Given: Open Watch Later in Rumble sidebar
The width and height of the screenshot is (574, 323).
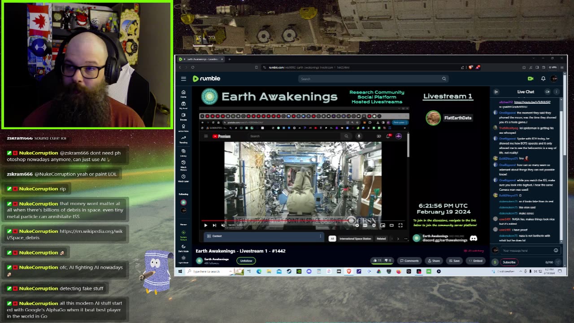Looking at the screenshot, I should 183,178.
